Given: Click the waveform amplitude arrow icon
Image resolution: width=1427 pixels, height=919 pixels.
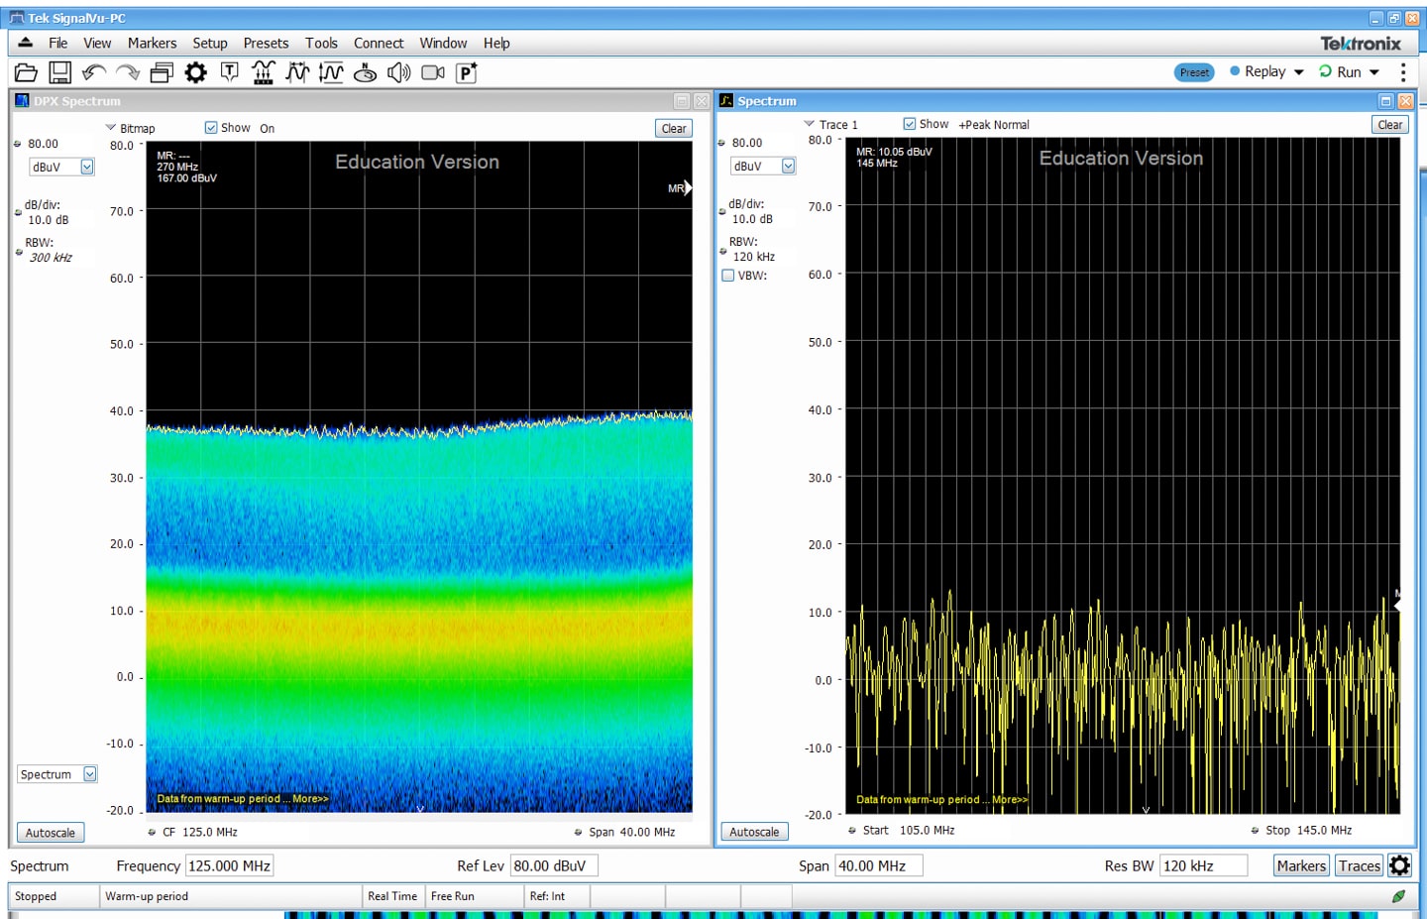Looking at the screenshot, I should (331, 72).
